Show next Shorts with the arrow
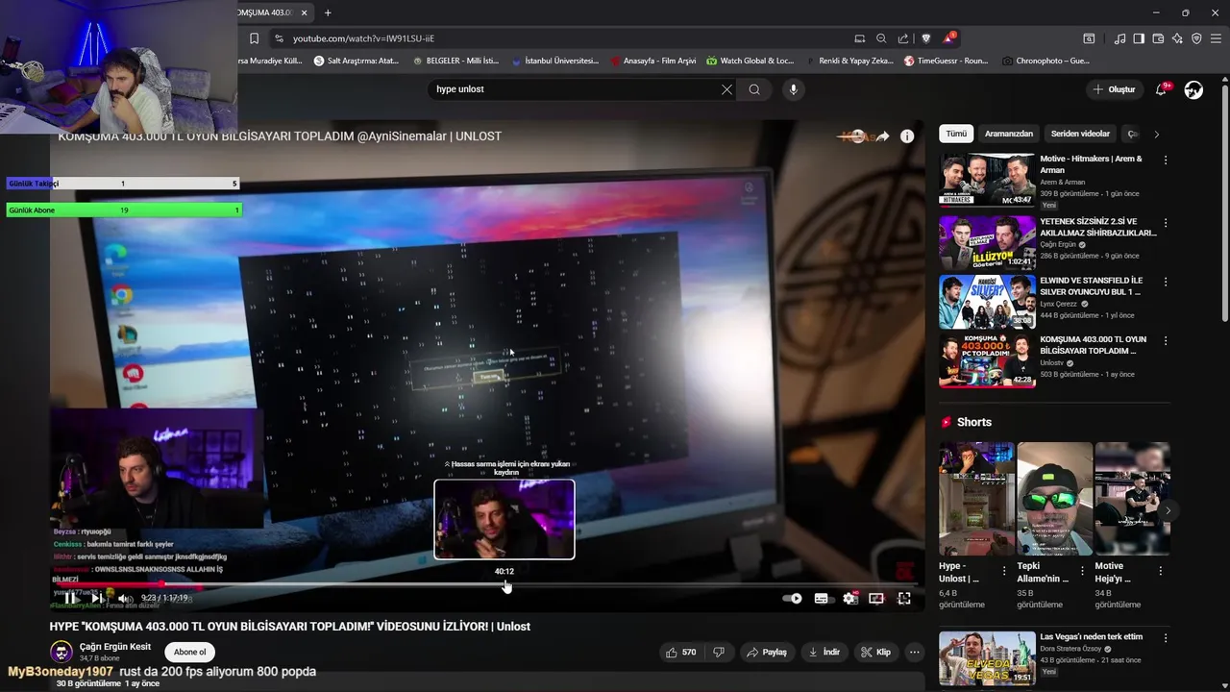This screenshot has width=1230, height=692. tap(1168, 510)
